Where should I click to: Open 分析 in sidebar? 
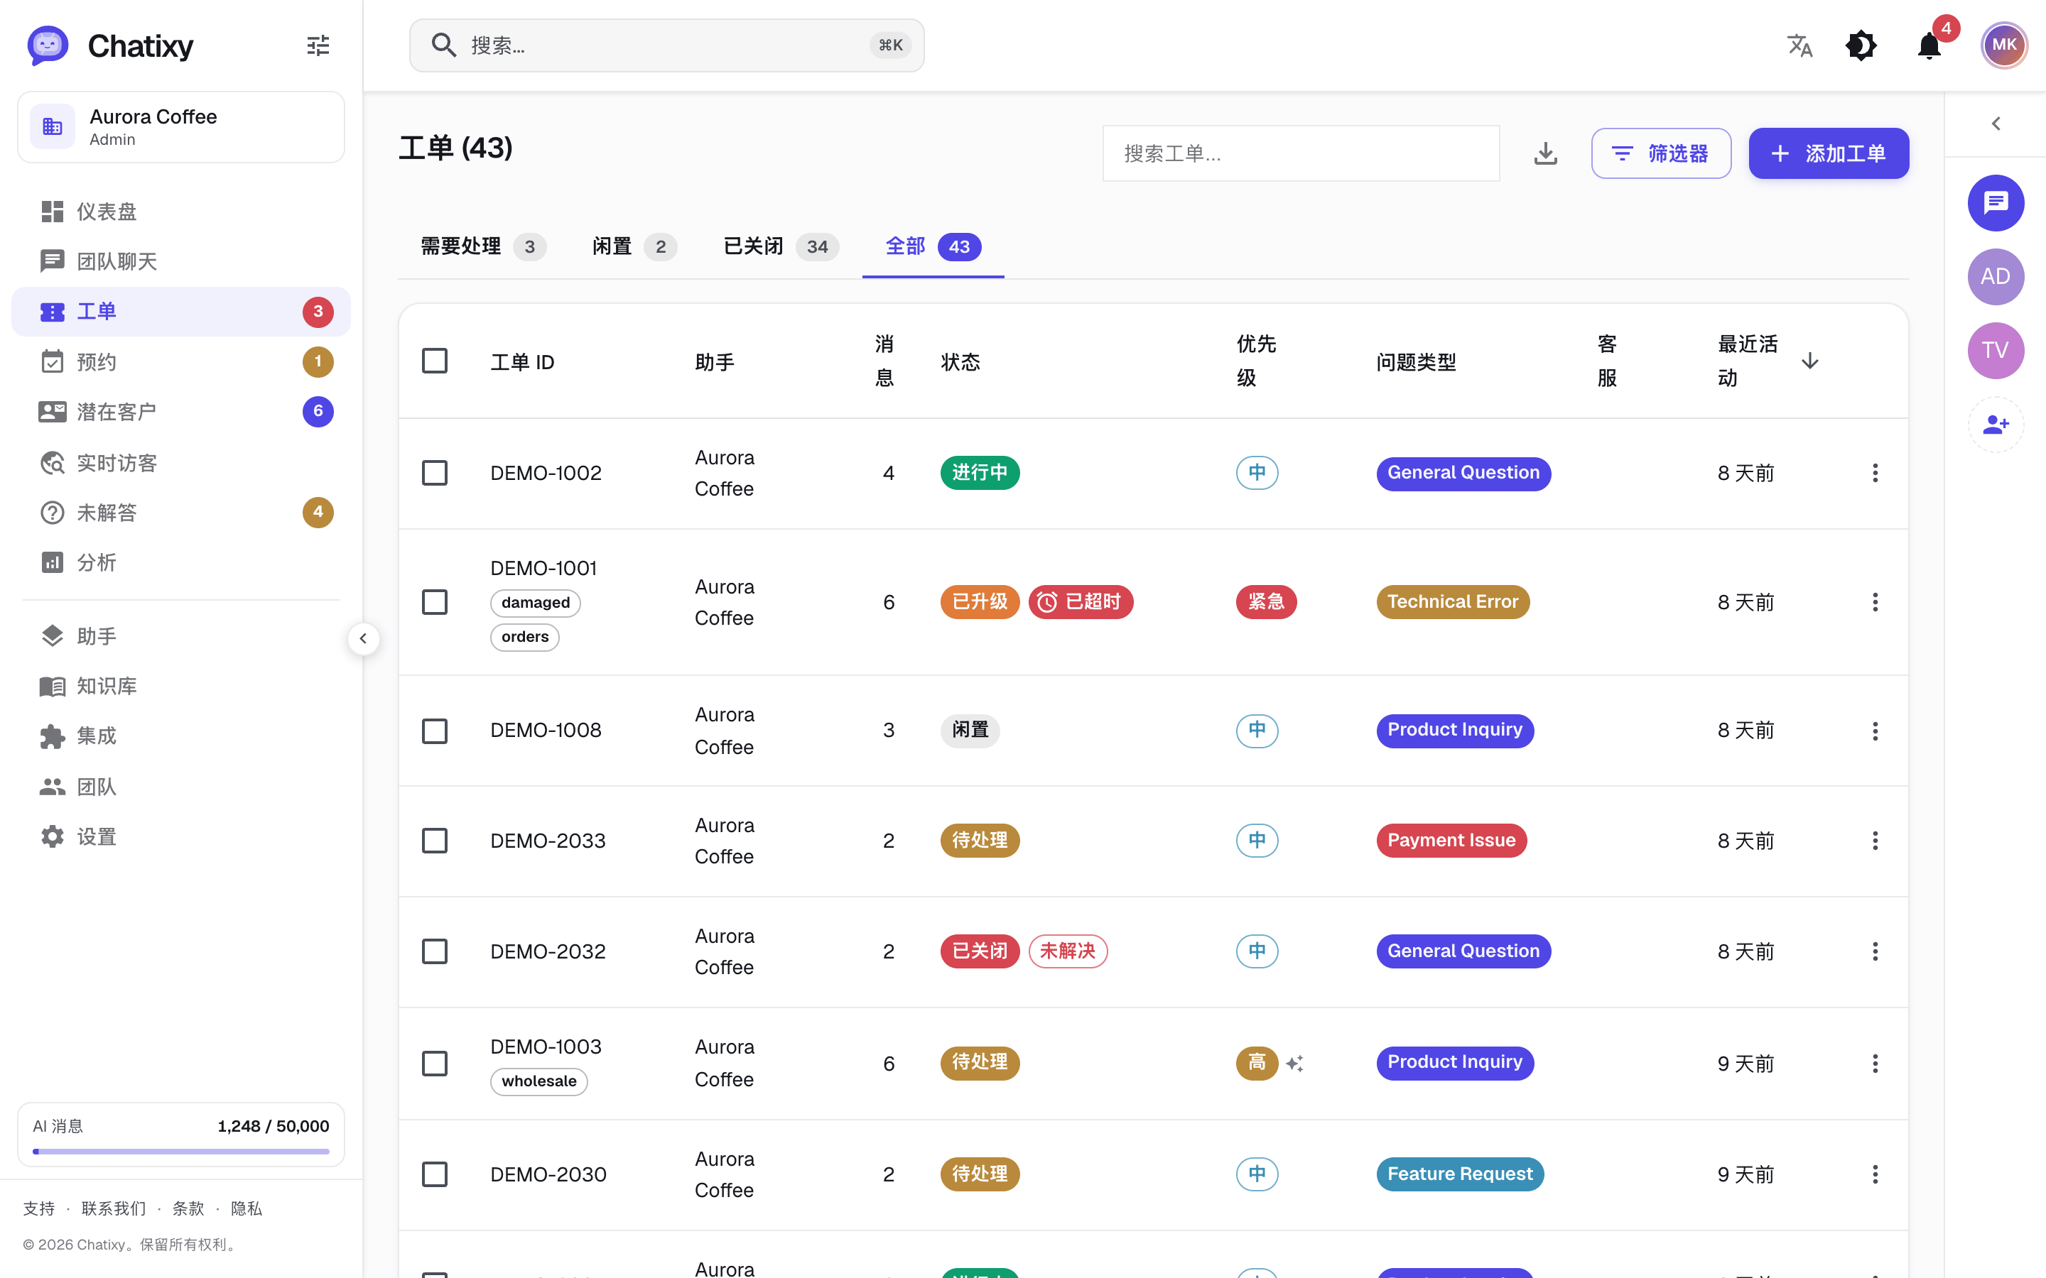tap(181, 562)
